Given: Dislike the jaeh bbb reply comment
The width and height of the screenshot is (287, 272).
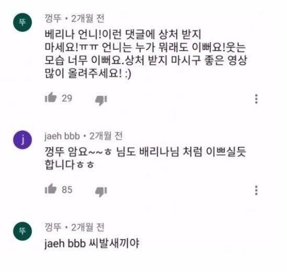Looking at the screenshot, I should point(101,192).
